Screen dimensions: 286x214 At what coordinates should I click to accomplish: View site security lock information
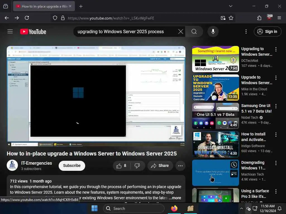coord(63,18)
